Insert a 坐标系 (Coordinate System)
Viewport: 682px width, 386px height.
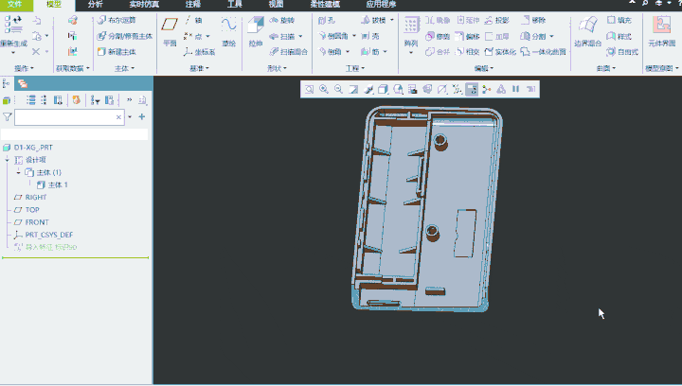(x=199, y=52)
